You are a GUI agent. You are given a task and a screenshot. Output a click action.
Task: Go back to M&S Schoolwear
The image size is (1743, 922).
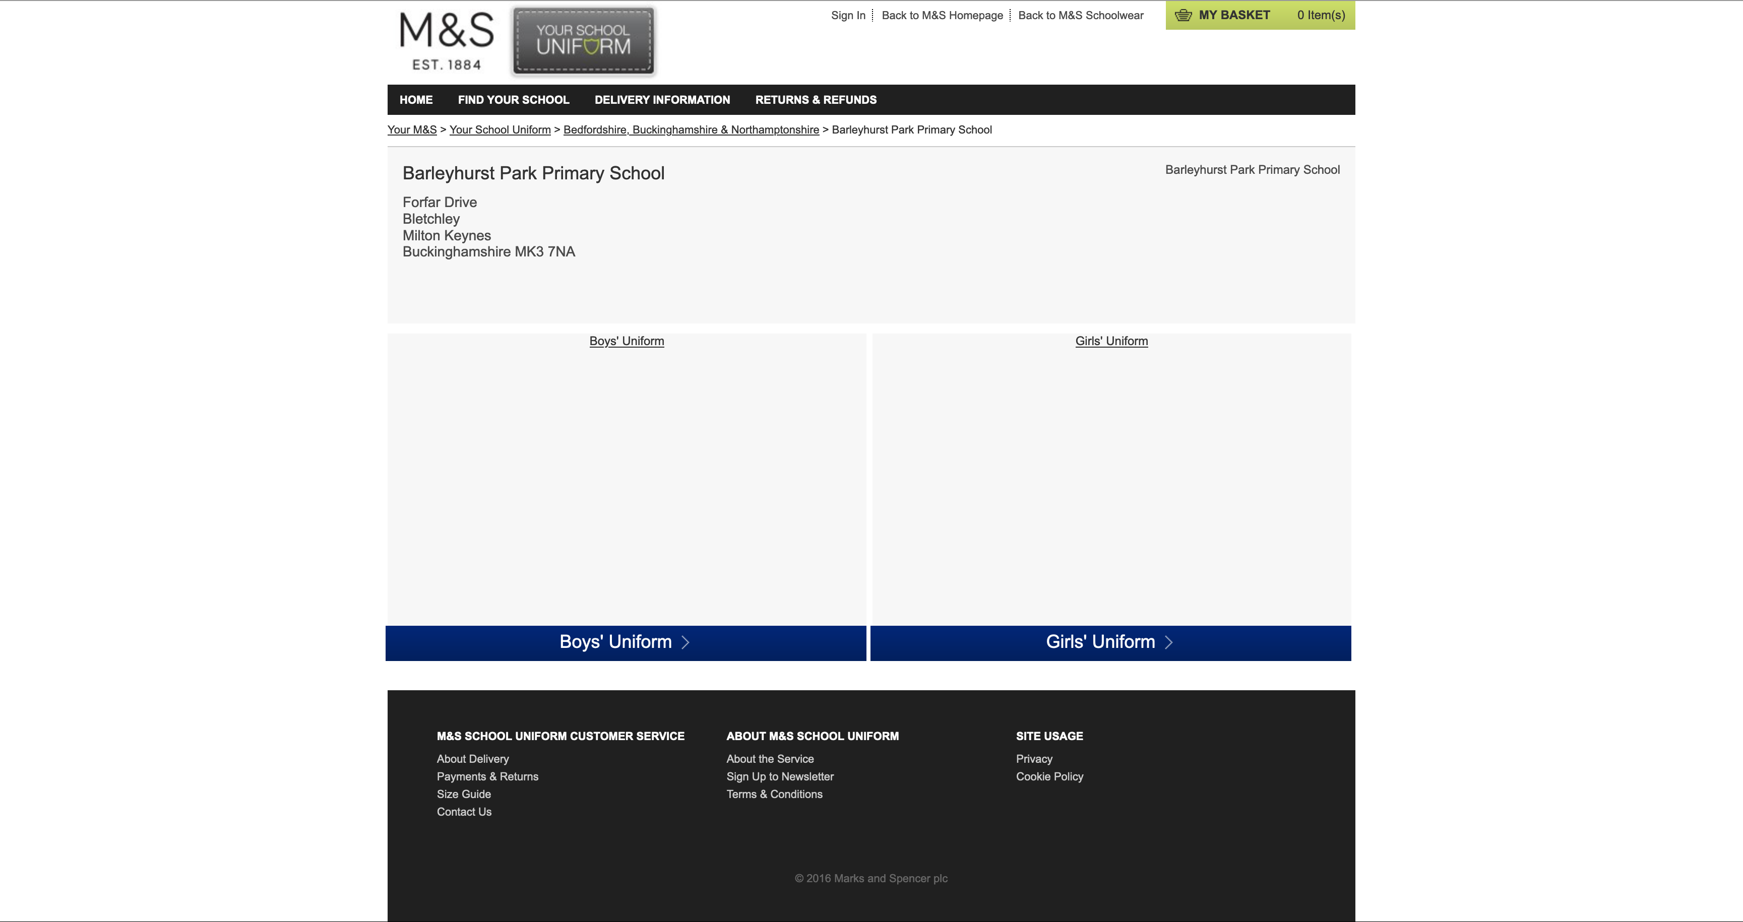(x=1081, y=15)
